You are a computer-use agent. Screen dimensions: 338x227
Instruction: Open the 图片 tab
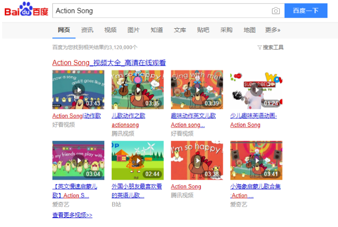click(134, 30)
